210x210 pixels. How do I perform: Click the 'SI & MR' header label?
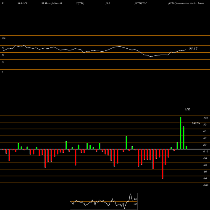pyautogui.click(x=22, y=3)
